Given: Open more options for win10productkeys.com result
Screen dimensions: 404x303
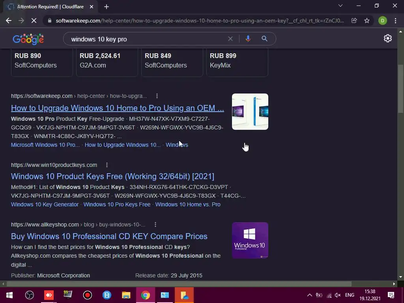Looking at the screenshot, I should tap(107, 165).
